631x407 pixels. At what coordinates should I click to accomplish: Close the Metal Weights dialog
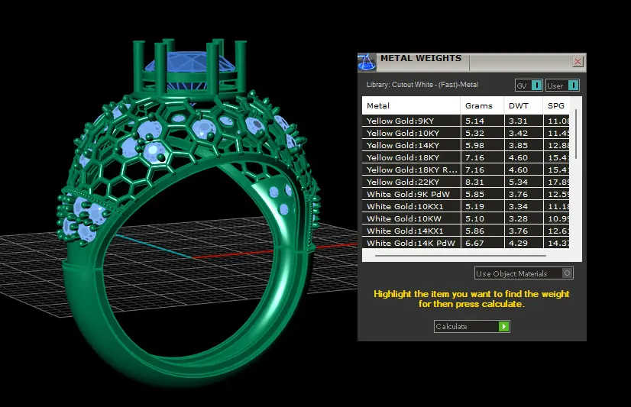click(578, 62)
